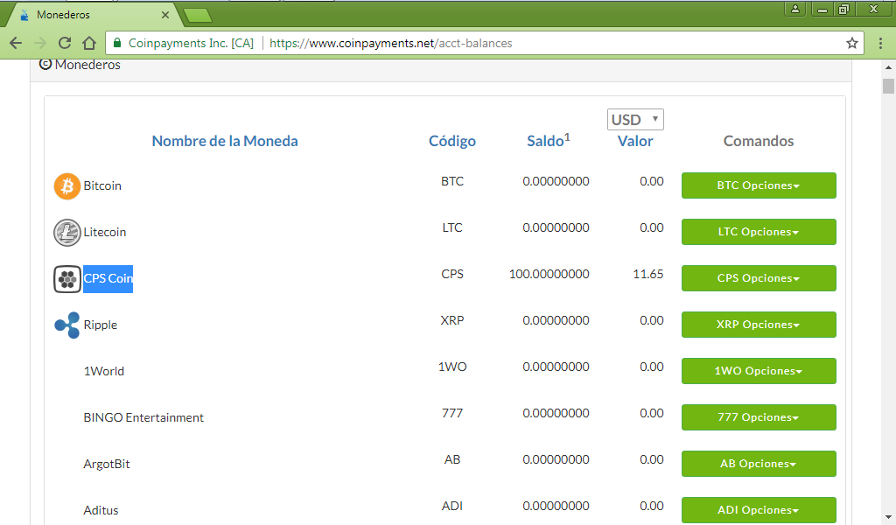
Task: View the green padlock site security info
Action: (117, 43)
